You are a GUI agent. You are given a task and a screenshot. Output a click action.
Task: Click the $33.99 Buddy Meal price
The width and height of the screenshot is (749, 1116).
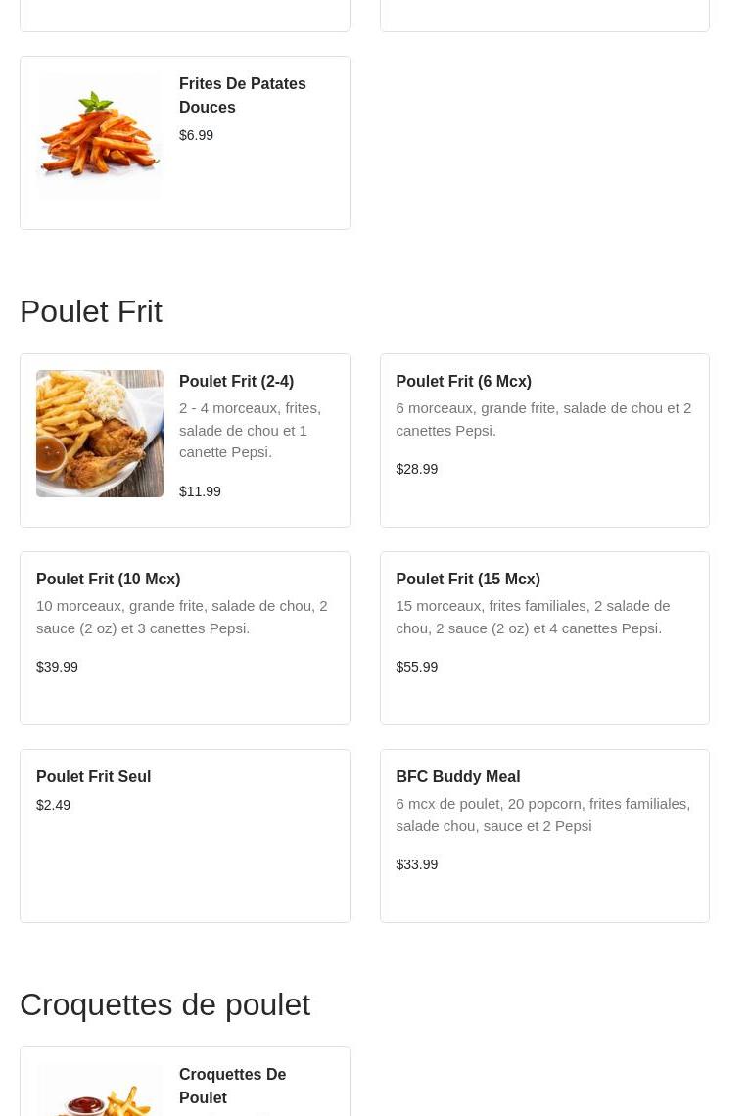(x=416, y=864)
